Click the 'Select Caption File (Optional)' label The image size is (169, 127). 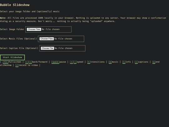(x=19, y=48)
